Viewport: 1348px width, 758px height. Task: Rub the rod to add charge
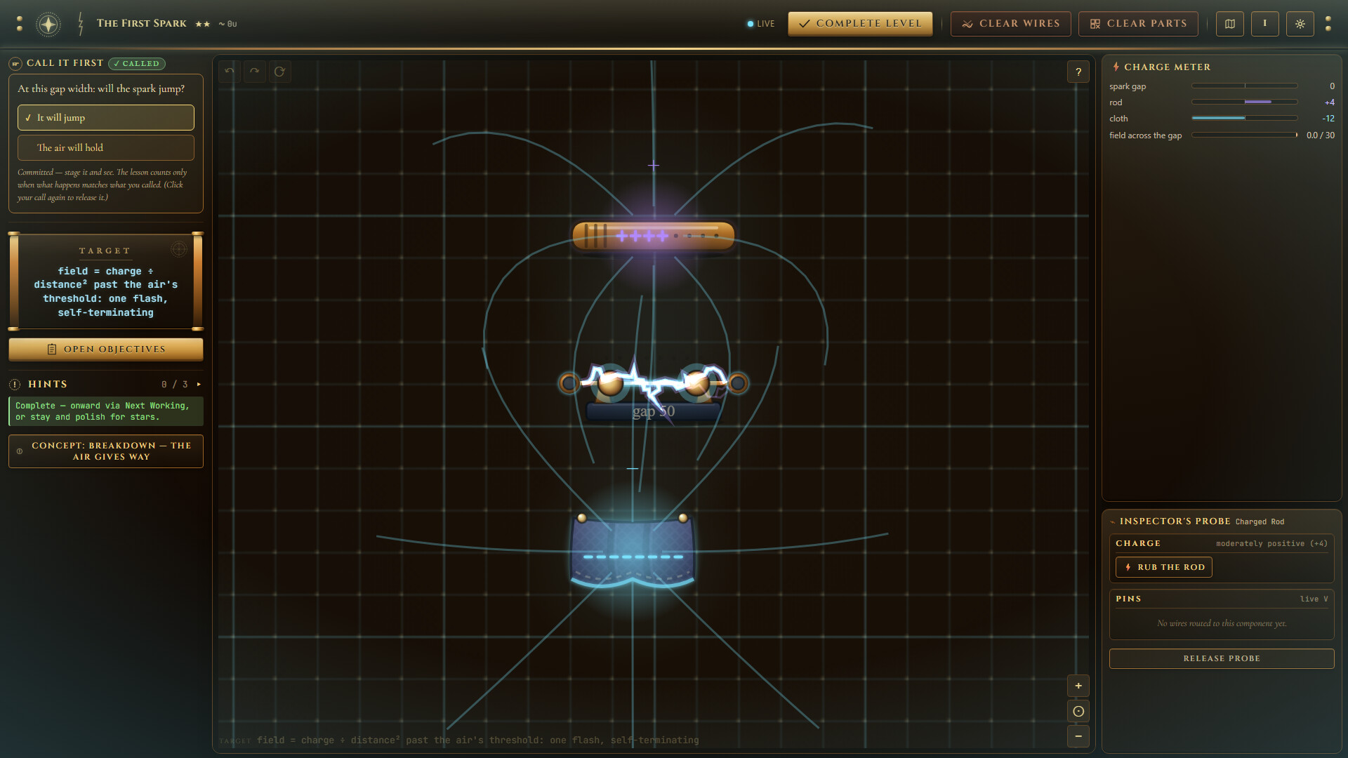click(x=1164, y=567)
